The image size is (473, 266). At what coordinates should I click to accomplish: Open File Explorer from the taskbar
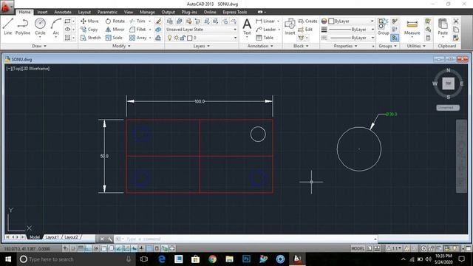pyautogui.click(x=230, y=259)
